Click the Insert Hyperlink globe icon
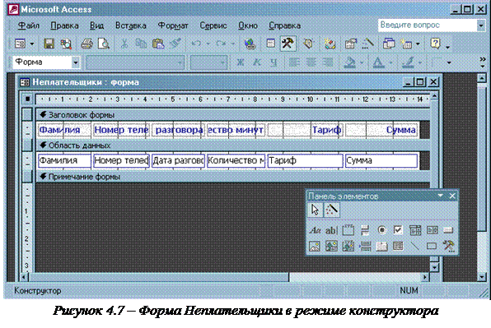The image size is (491, 328). (x=250, y=44)
